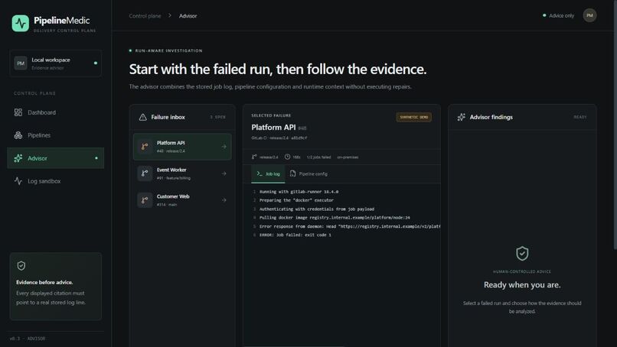Select the Event Worker failure row

(x=182, y=173)
